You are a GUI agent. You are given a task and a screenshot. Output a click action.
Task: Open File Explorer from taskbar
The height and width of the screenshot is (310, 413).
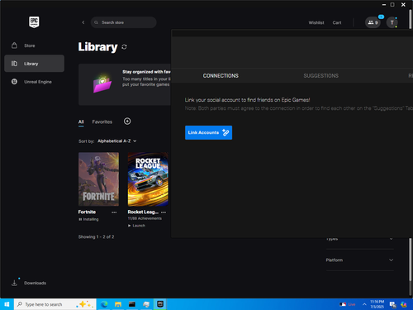[x=118, y=304]
